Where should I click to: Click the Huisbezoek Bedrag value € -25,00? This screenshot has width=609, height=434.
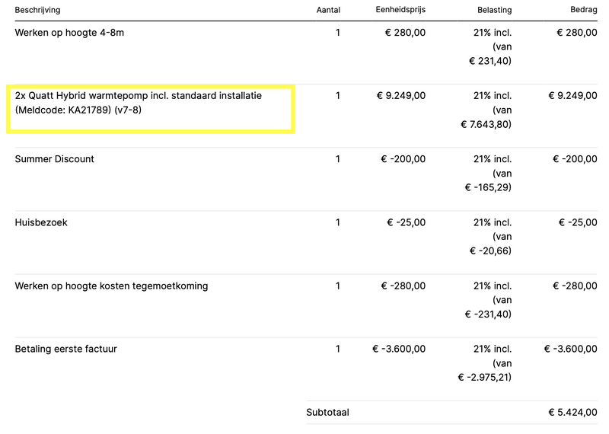click(578, 222)
